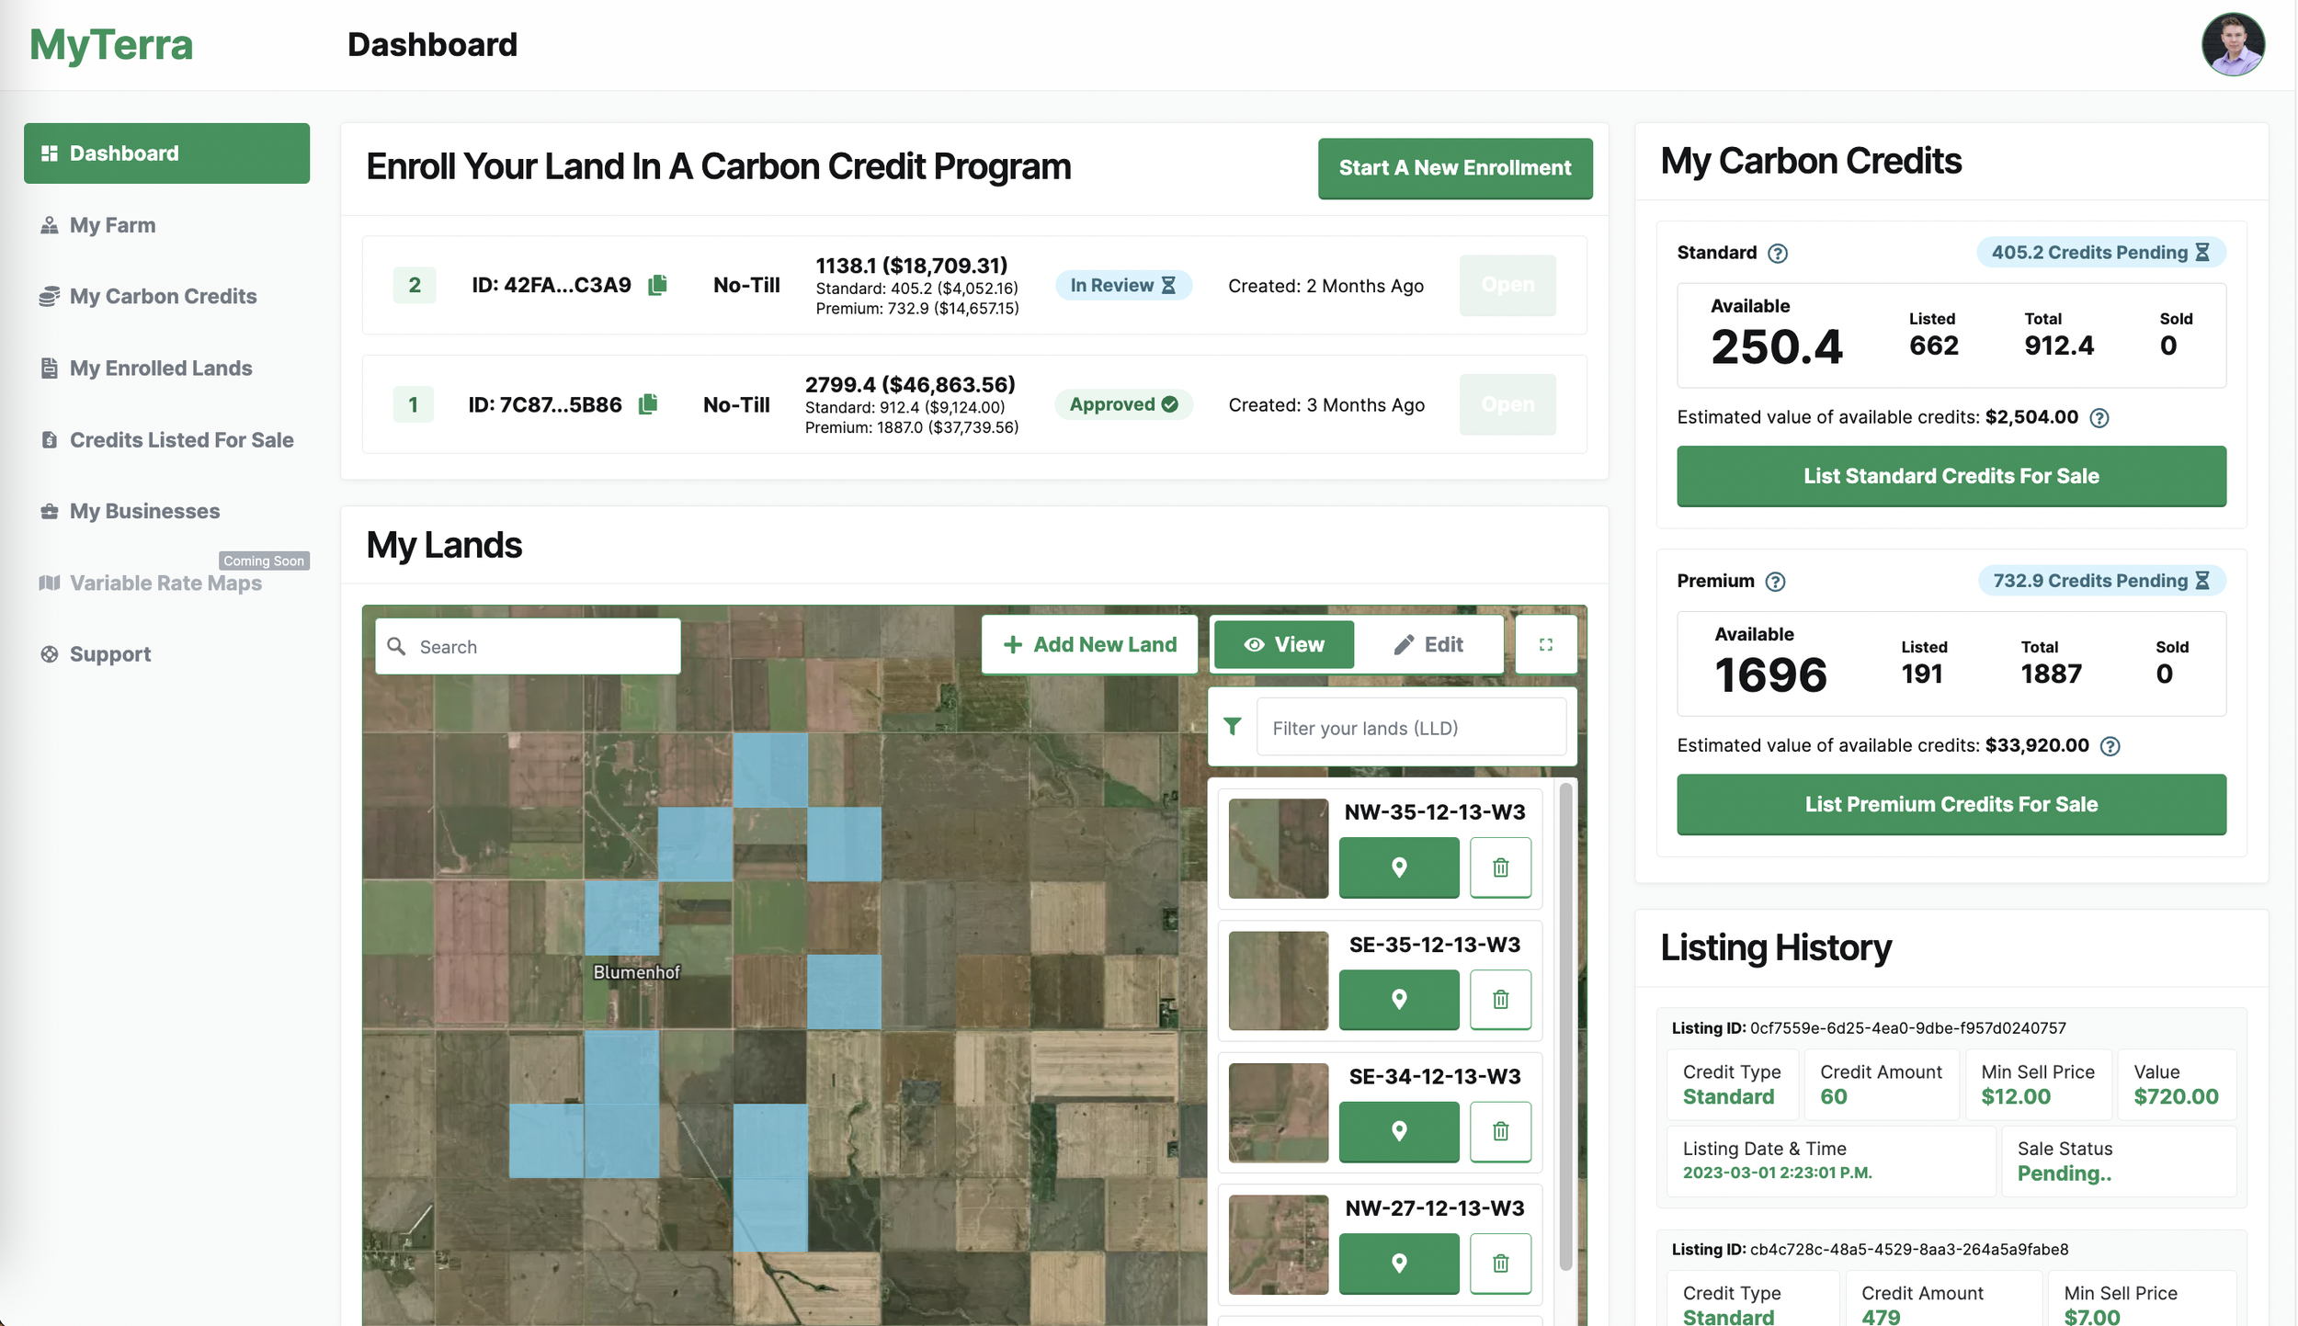The width and height of the screenshot is (2298, 1326).
Task: Start a new enrollment
Action: [x=1454, y=168]
